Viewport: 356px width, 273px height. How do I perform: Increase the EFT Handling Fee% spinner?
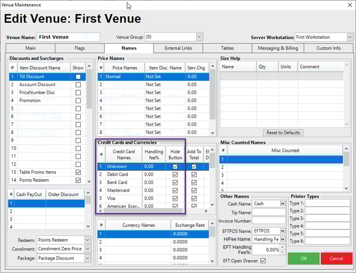pos(283,246)
